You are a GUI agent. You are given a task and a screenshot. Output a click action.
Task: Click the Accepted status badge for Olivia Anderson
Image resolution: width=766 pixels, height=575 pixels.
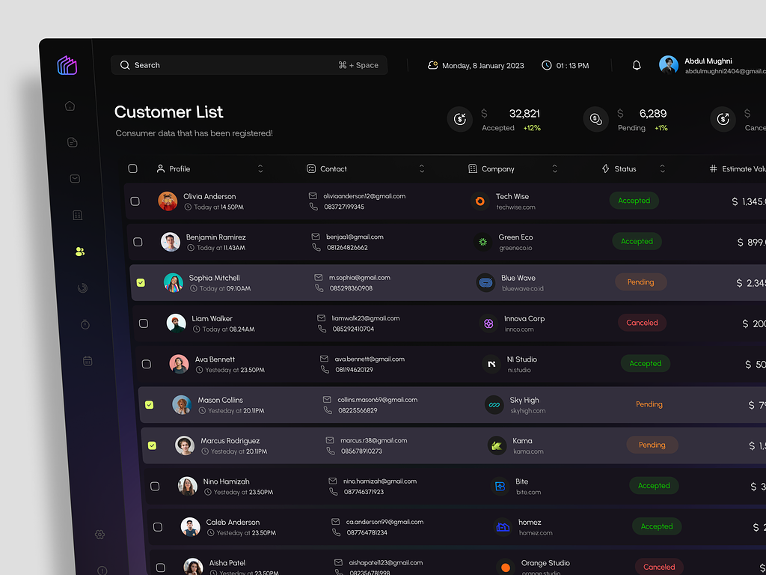click(x=634, y=201)
